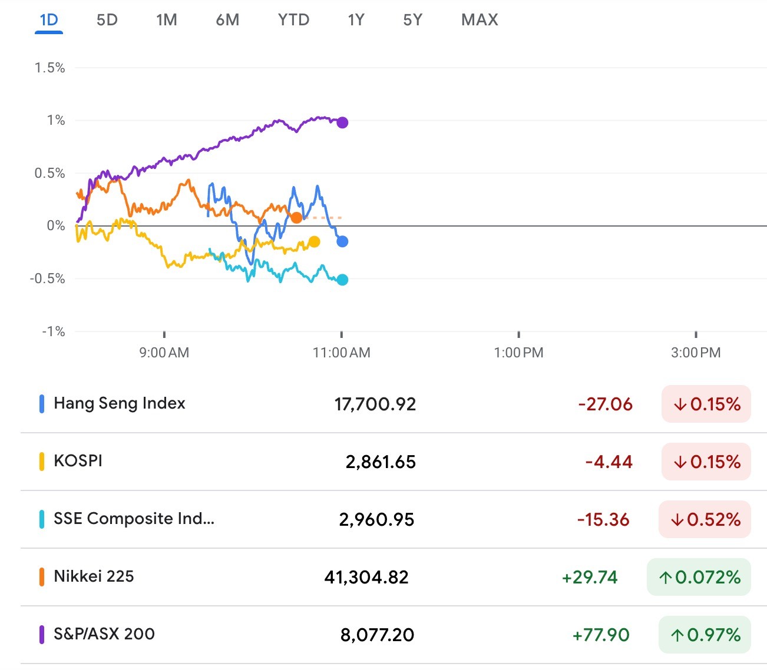The width and height of the screenshot is (767, 670).
Task: Click the KOSPI price 2,861.65
Action: tap(381, 462)
